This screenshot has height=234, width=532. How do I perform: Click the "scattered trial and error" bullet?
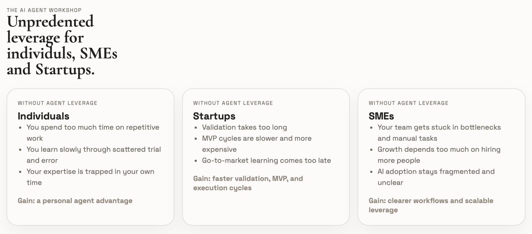(93, 150)
